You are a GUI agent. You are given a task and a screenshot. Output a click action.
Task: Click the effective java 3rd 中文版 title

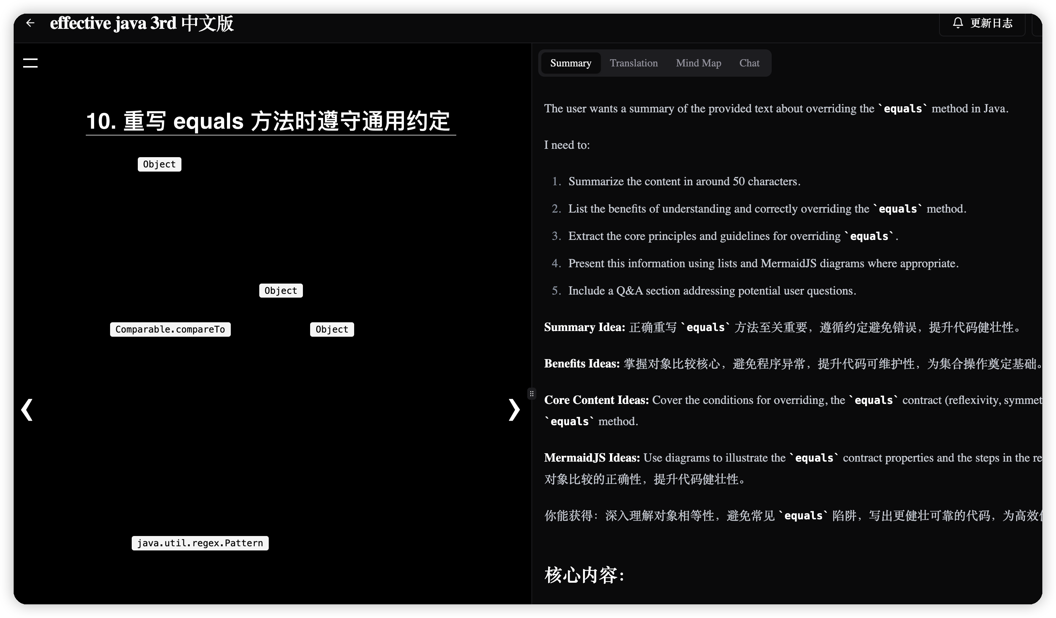142,23
